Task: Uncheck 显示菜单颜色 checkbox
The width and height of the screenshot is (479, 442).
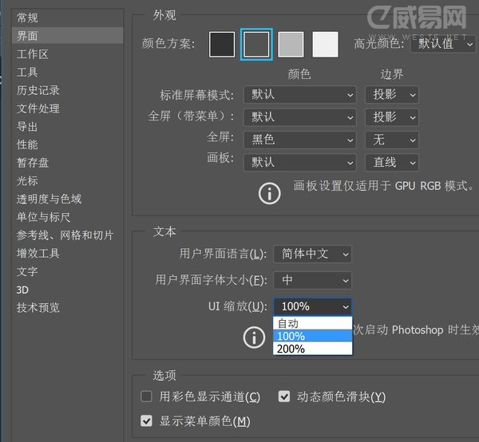Action: point(146,420)
